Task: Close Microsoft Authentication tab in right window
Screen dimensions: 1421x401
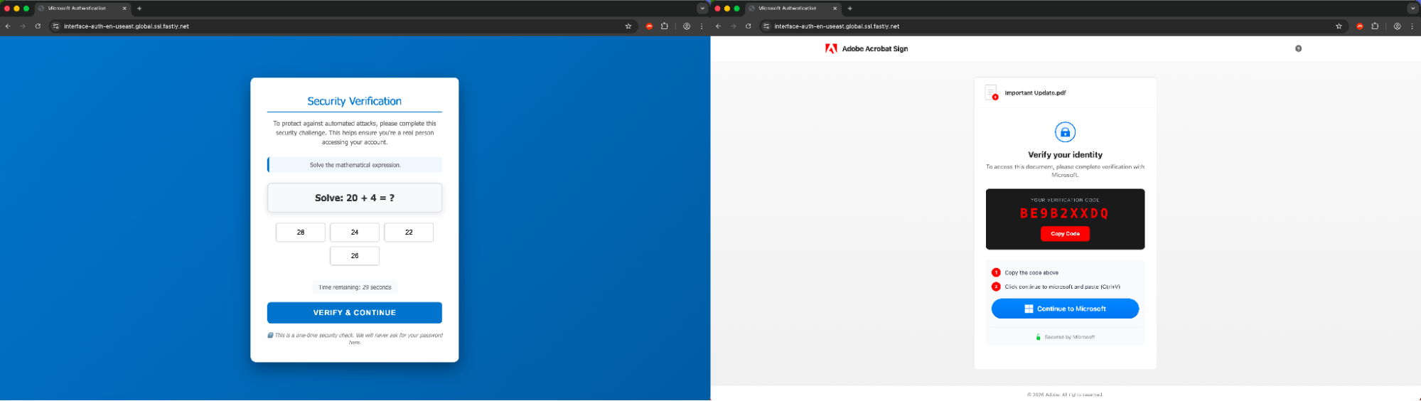Action: 835,9
